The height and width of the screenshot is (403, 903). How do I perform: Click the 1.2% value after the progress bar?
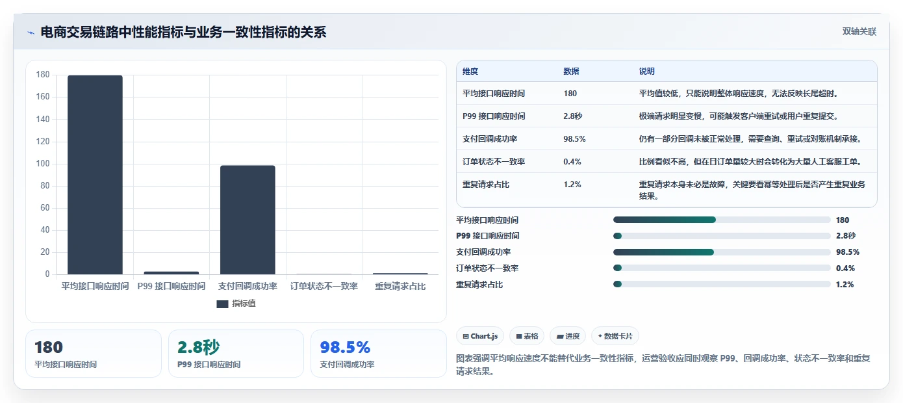point(845,285)
